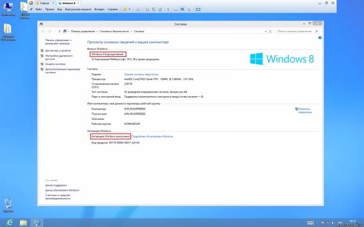Open the Правка menu
The height and width of the screenshot is (227, 364).
pyautogui.click(x=50, y=10)
